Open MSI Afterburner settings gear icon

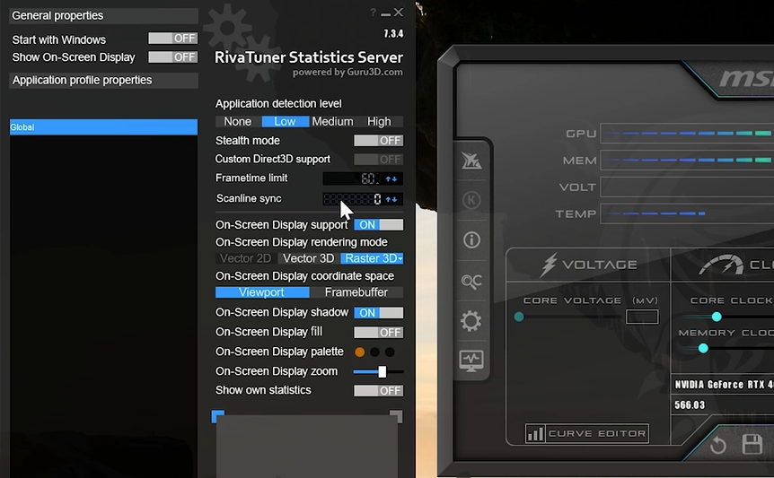tap(471, 321)
